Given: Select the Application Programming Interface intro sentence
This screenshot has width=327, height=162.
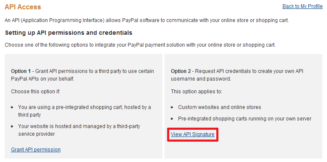Looking at the screenshot, I should coord(147,20).
